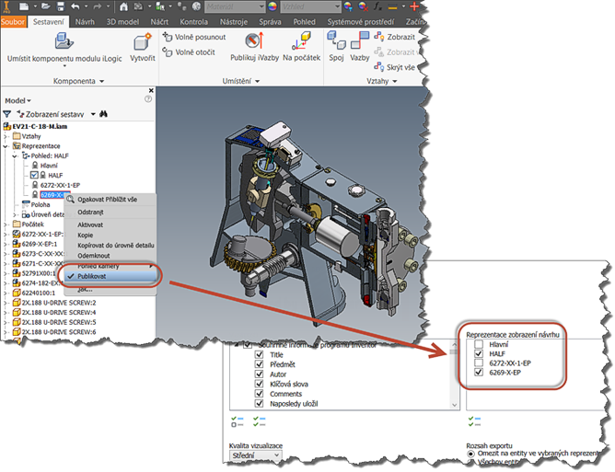Toggle the Autor property checkbox
Viewport: 615px width, 472px height.
[259, 374]
